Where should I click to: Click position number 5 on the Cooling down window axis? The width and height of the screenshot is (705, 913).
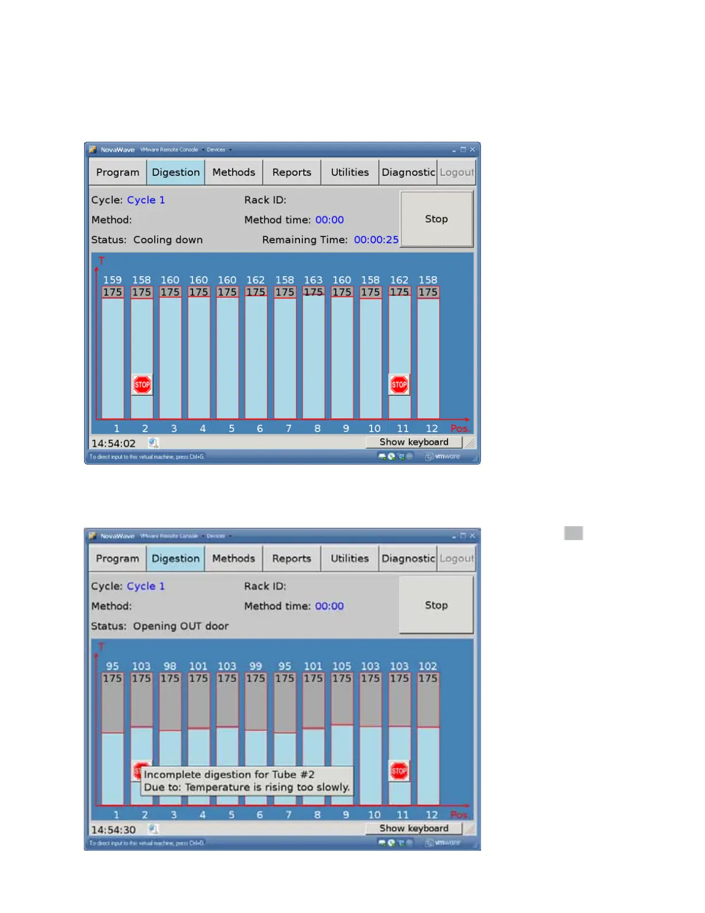click(232, 428)
